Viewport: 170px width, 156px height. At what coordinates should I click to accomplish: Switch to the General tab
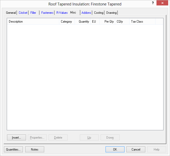(11, 13)
